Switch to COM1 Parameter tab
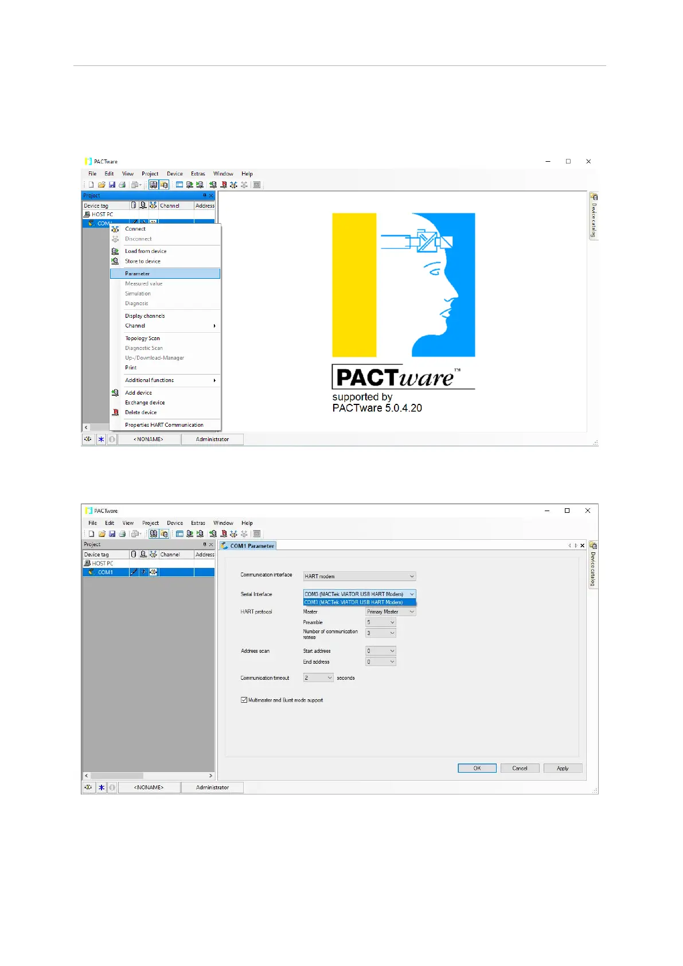Image resolution: width=683 pixels, height=966 pixels. point(248,546)
